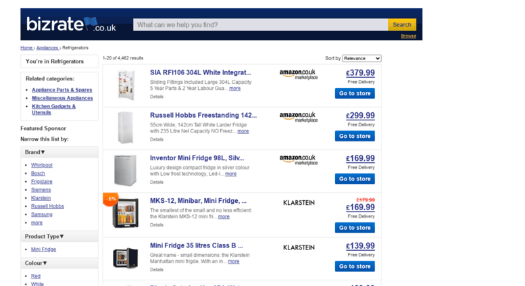The height and width of the screenshot is (286, 525).
Task: Filter by Russell Hobbs brand
Action: coord(47,206)
